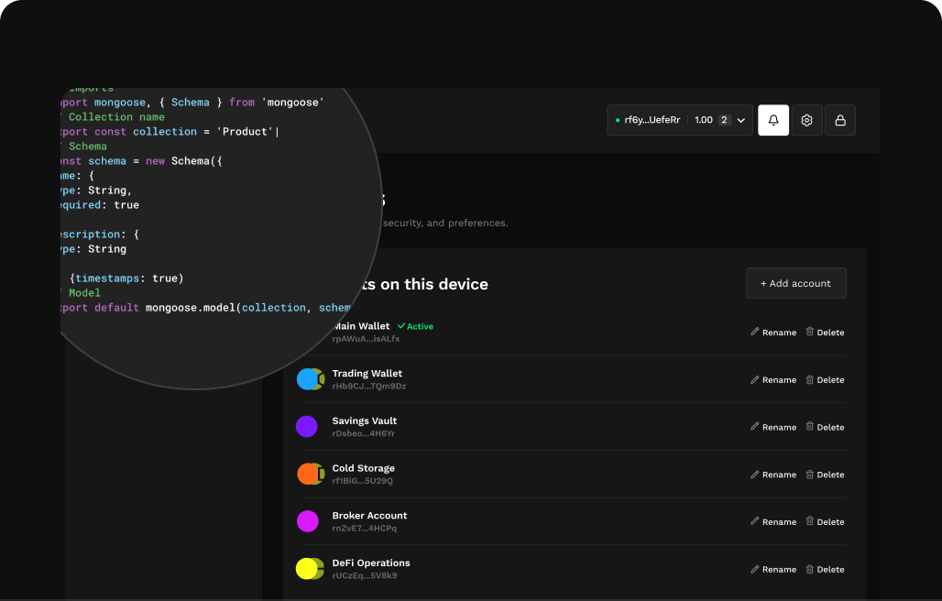
Task: Rename the Trading Wallet account
Action: pos(773,379)
